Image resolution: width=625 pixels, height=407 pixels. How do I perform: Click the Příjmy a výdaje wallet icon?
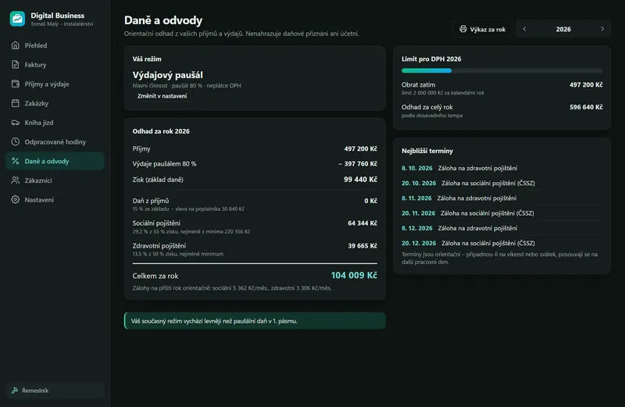[15, 84]
